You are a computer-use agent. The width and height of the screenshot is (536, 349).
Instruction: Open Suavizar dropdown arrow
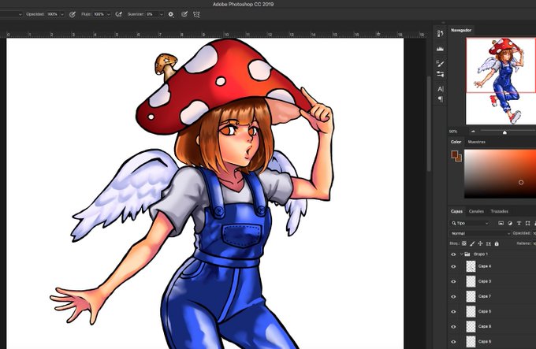(161, 14)
